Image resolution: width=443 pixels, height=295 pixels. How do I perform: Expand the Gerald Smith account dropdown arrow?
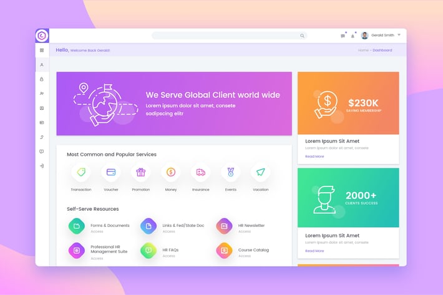pyautogui.click(x=399, y=35)
